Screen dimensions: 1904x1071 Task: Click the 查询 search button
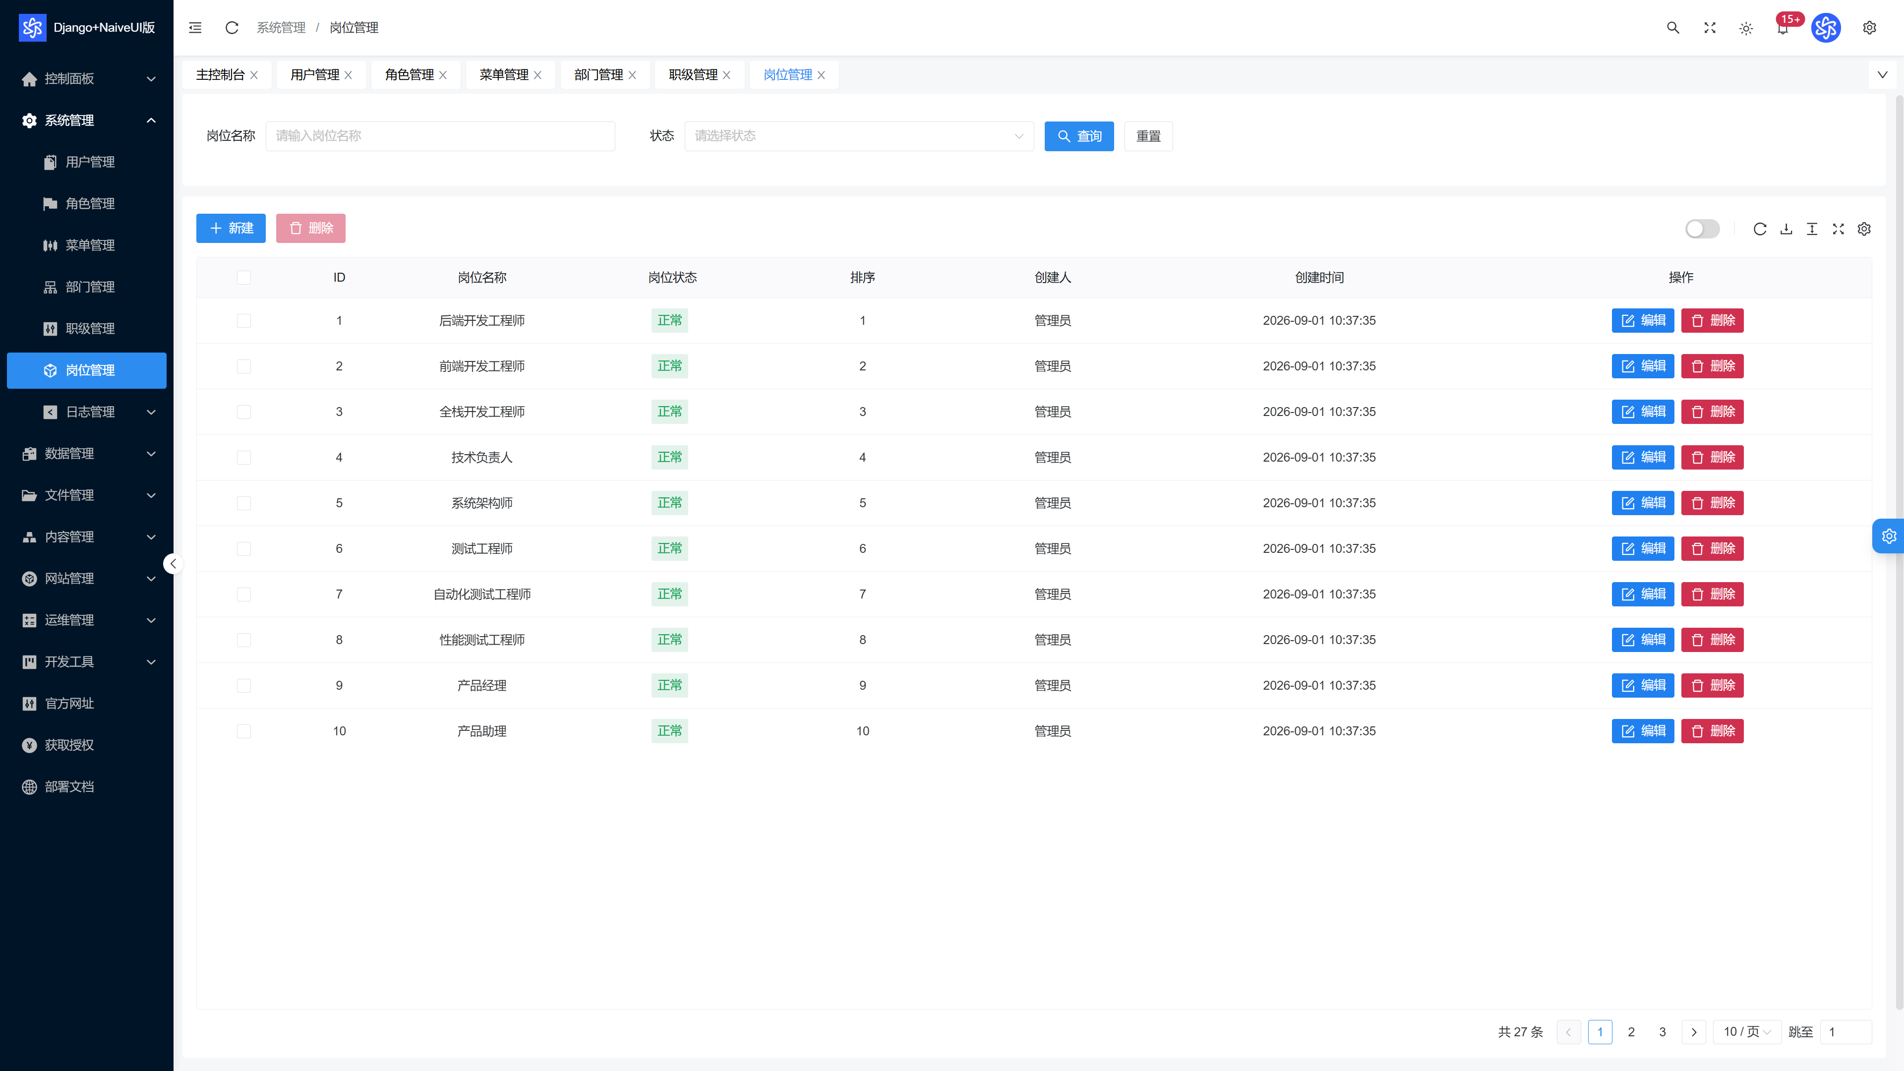point(1079,136)
